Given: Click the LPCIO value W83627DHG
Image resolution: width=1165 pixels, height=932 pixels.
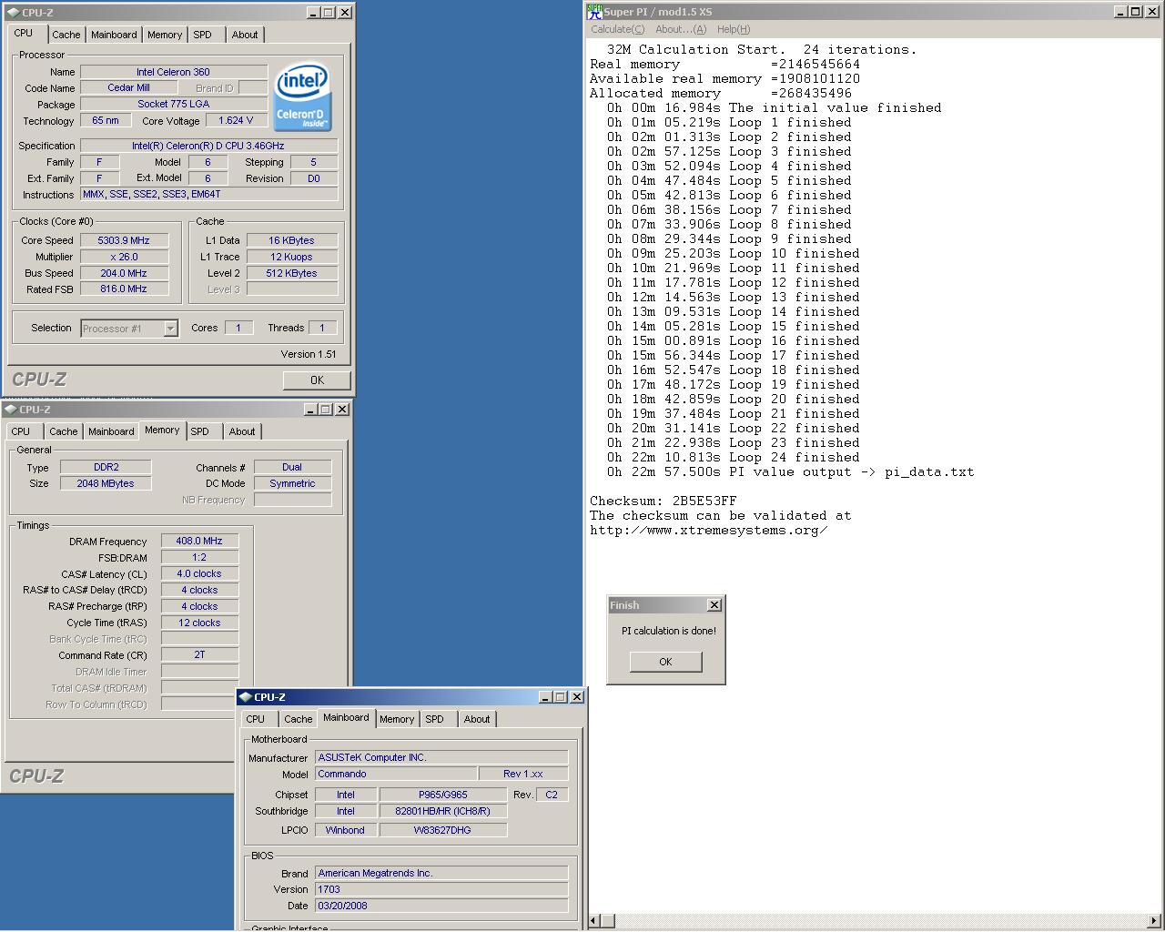Looking at the screenshot, I should [442, 830].
